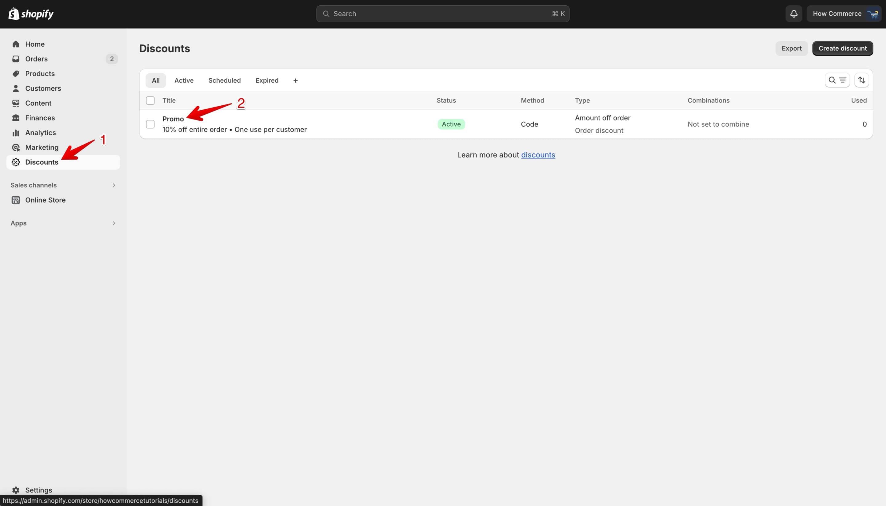Screen dimensions: 886x506
Task: Click the ⌘ K shortcut hint
Action: [x=558, y=14]
